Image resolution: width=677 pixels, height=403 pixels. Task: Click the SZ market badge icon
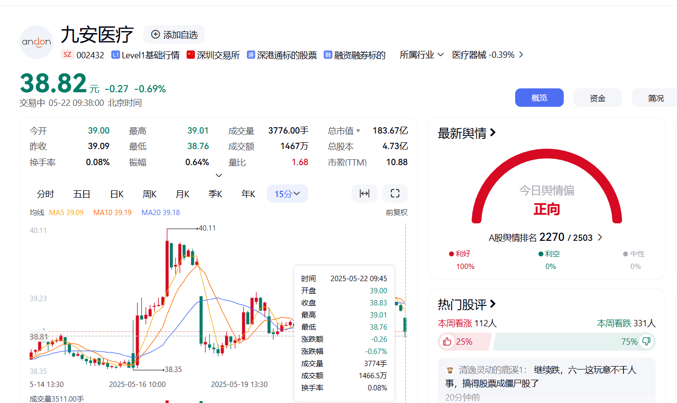click(x=68, y=55)
